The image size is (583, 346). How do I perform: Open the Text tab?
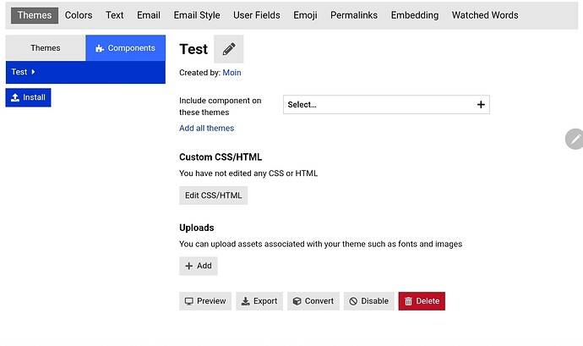[114, 15]
